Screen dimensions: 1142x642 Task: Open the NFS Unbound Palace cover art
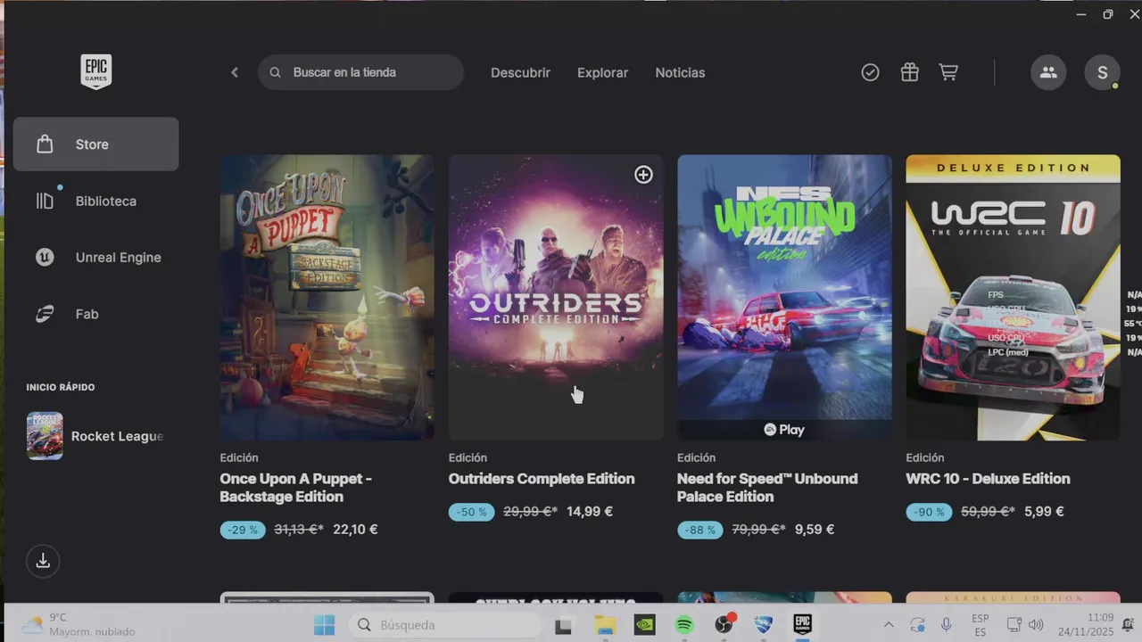coord(784,298)
